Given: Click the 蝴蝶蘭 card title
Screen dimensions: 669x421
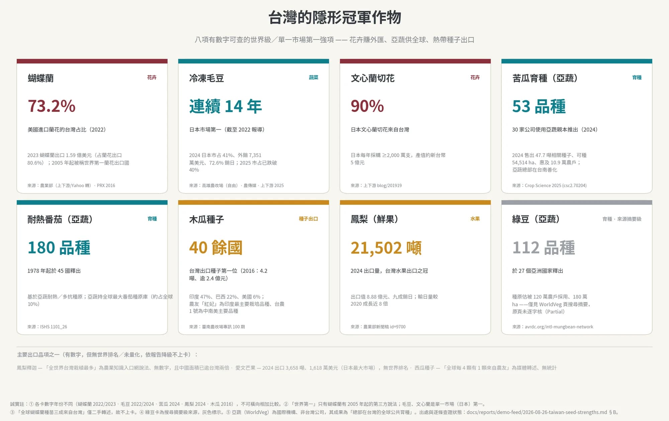Looking at the screenshot, I should (x=40, y=78).
